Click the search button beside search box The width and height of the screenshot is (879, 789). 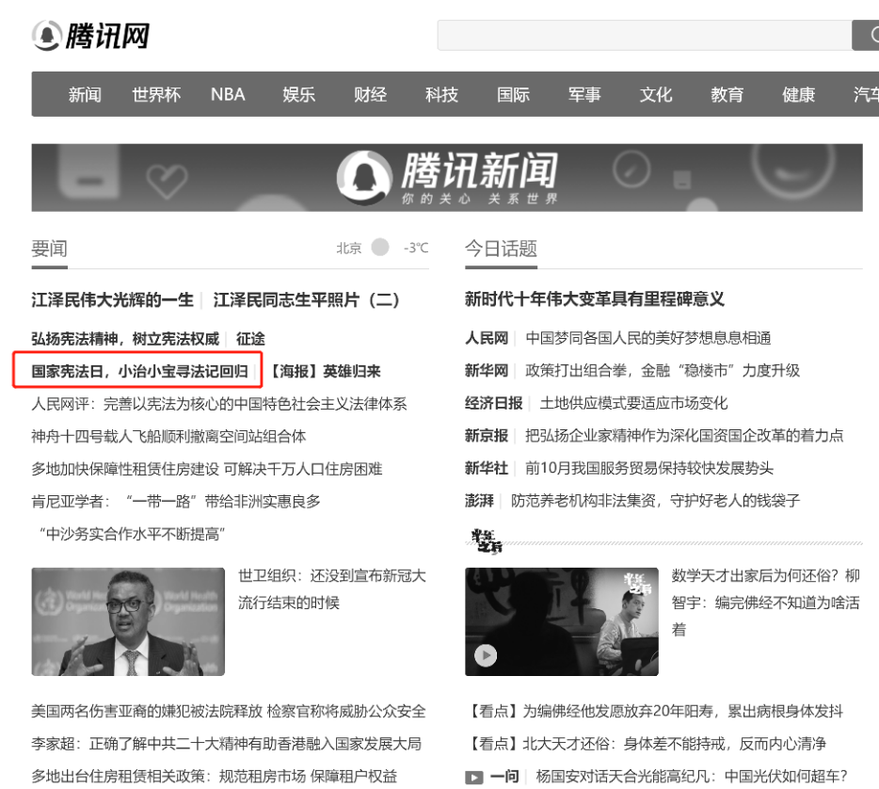(x=867, y=36)
